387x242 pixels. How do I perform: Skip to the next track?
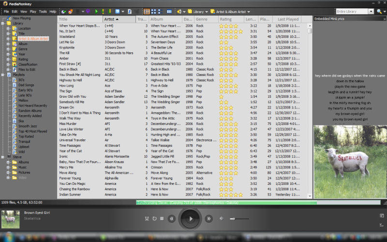[208, 219]
